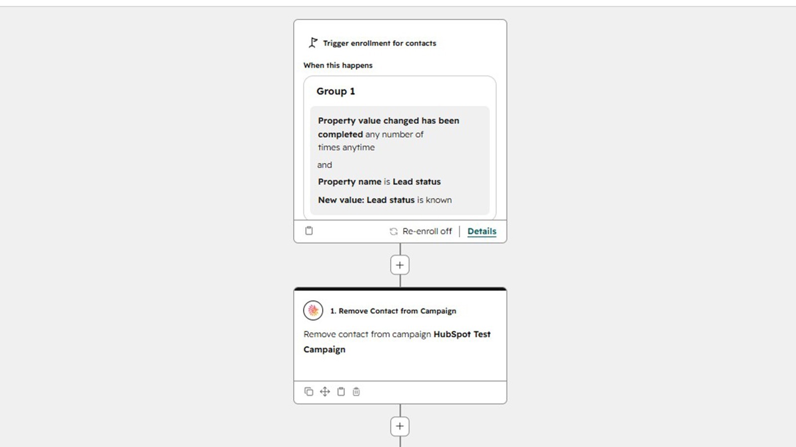Click the Remove Contact action's app logo

(x=313, y=310)
